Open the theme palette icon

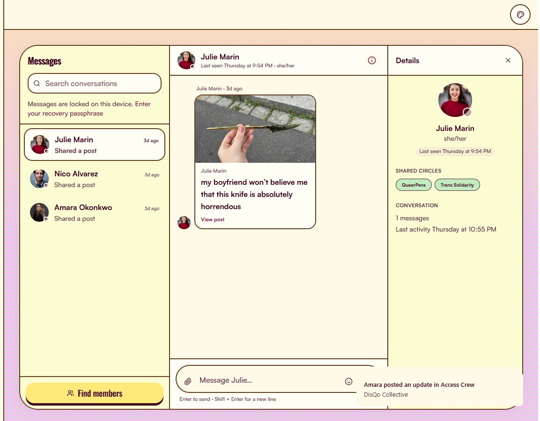click(x=520, y=15)
